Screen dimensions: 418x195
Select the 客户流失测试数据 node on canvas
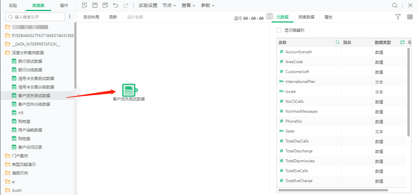coord(129,90)
